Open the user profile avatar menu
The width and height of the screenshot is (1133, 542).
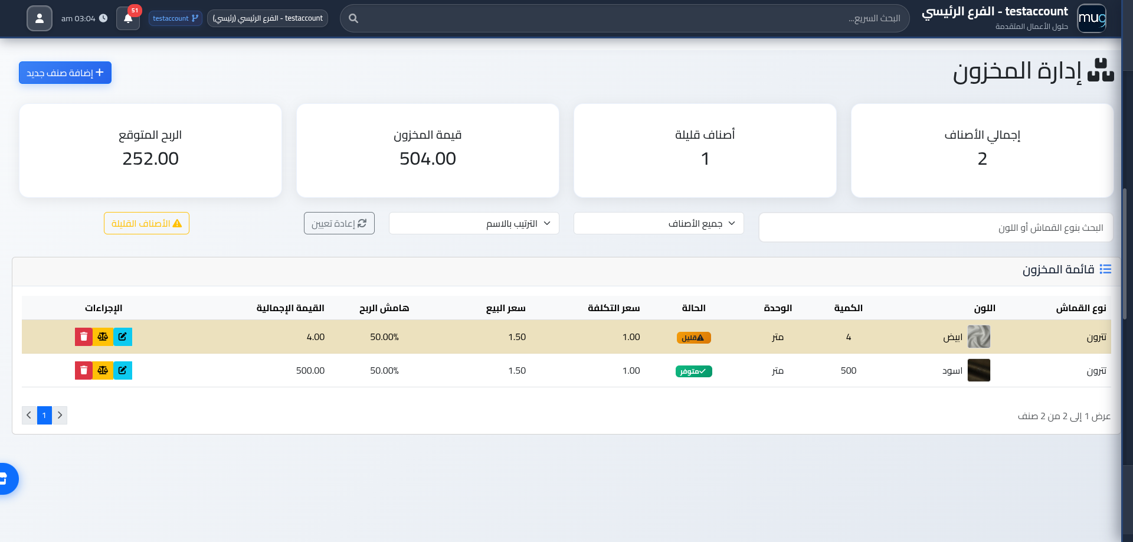pos(40,18)
